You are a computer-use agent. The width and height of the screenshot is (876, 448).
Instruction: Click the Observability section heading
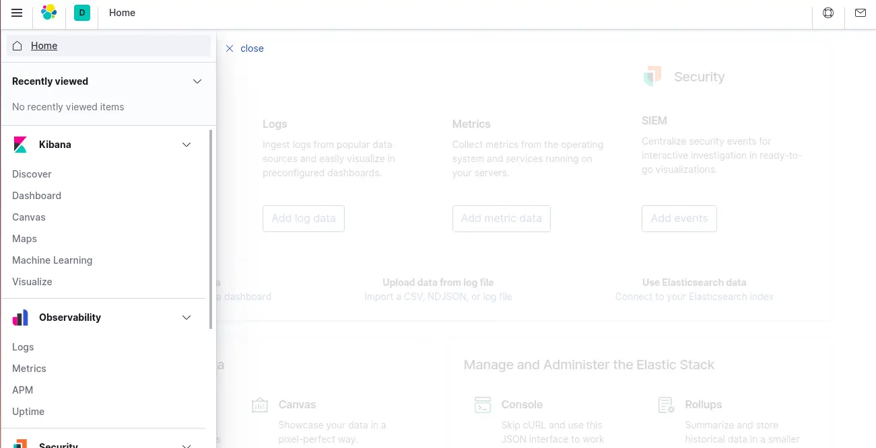pyautogui.click(x=70, y=318)
